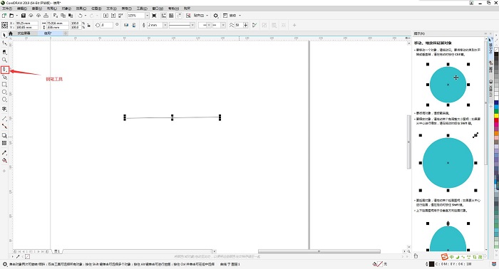Click the X position input field

pos(27,23)
